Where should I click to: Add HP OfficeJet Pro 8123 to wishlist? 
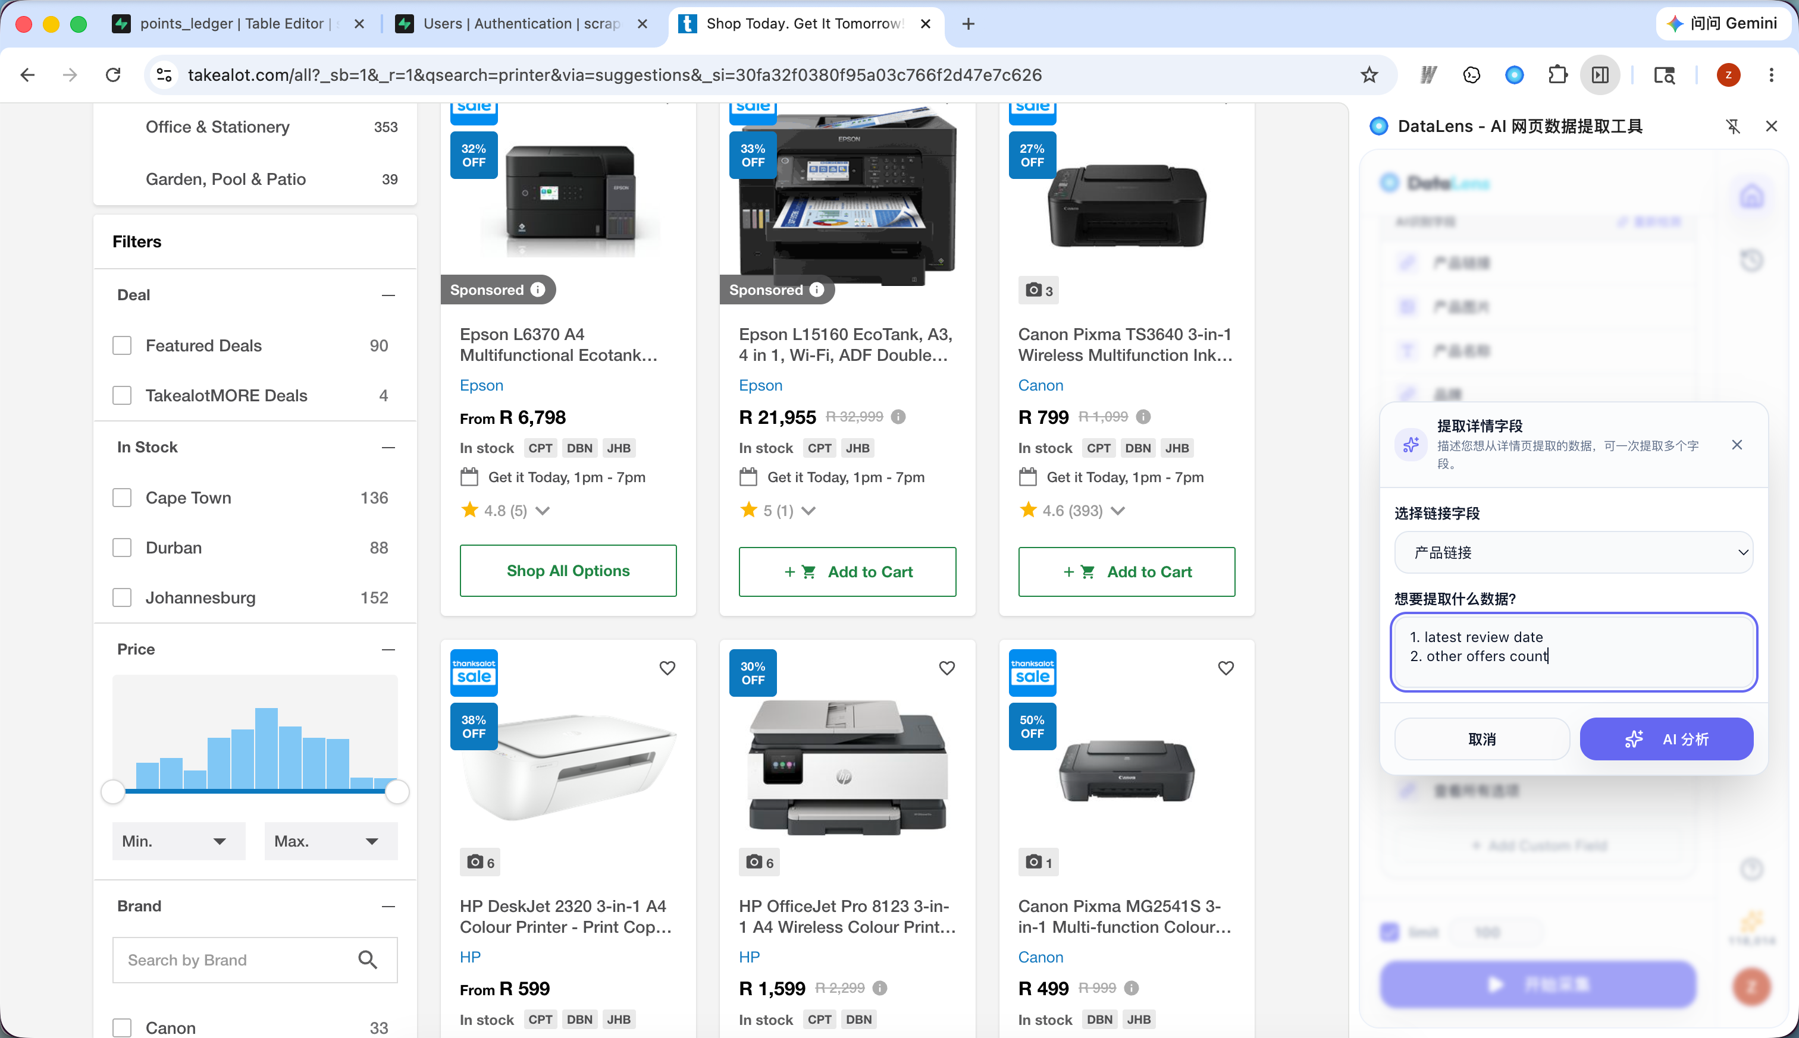[x=946, y=668]
